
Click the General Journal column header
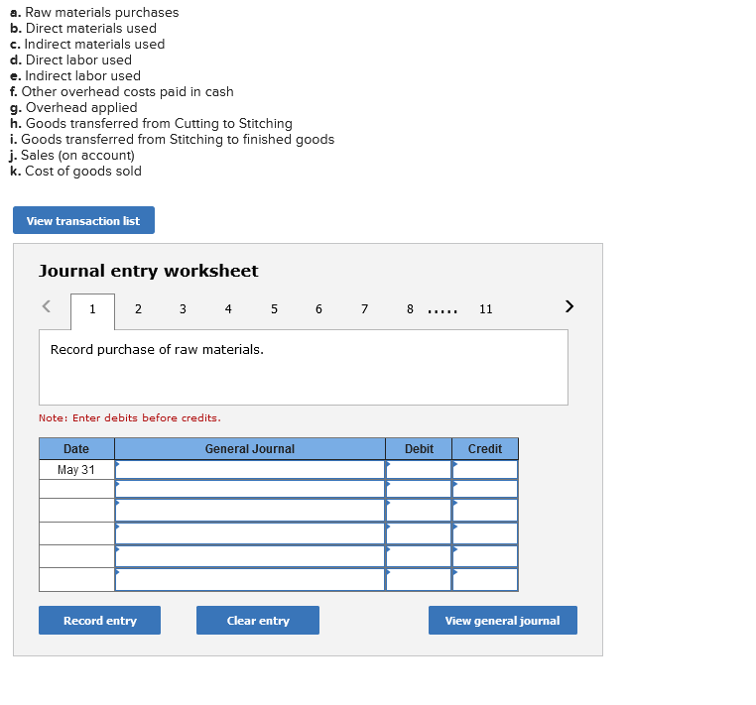[250, 448]
